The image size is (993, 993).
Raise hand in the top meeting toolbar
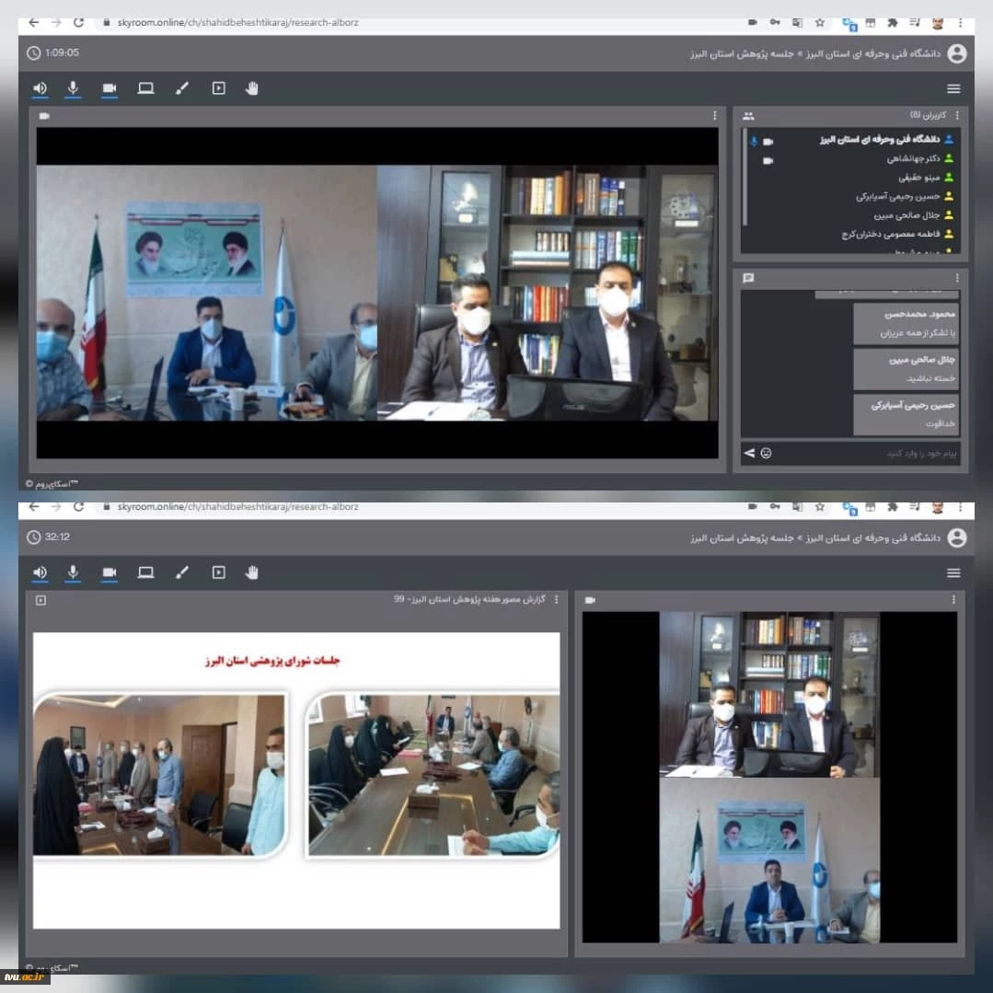click(252, 88)
